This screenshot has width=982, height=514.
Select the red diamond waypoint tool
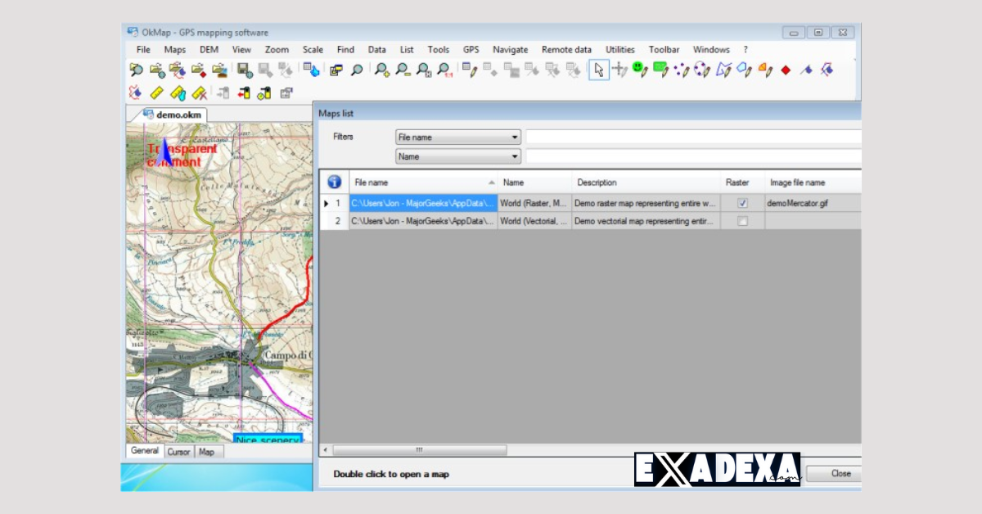click(x=787, y=71)
